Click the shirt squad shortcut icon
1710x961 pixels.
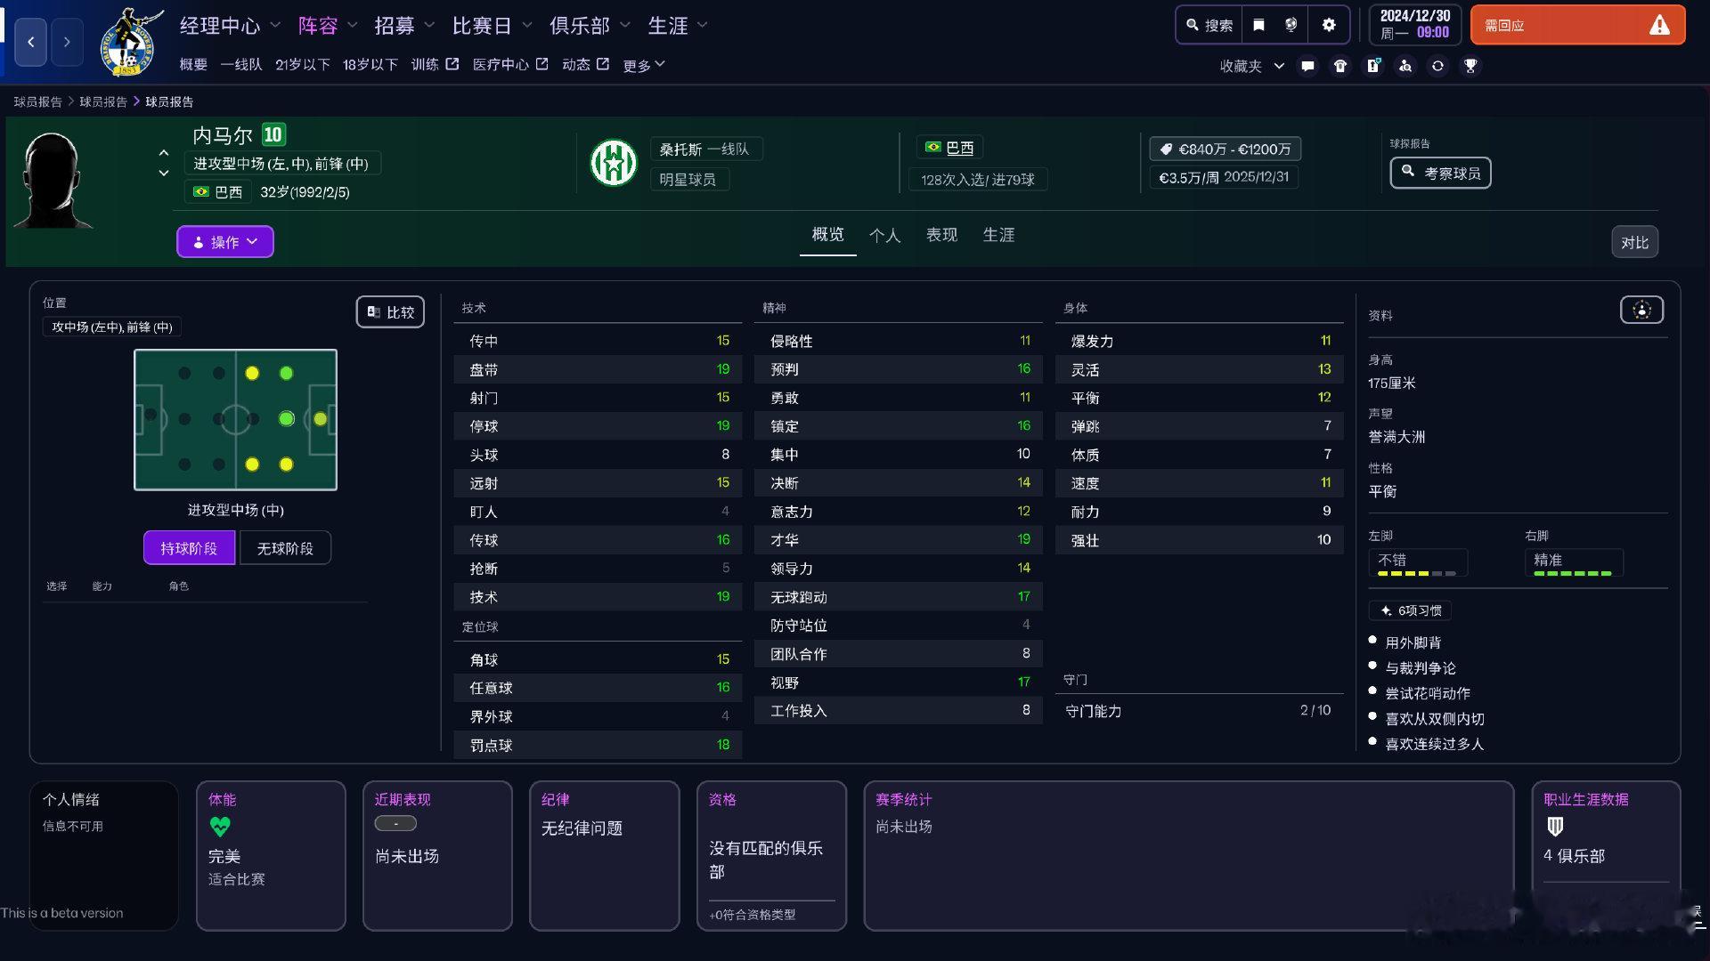(x=1340, y=66)
